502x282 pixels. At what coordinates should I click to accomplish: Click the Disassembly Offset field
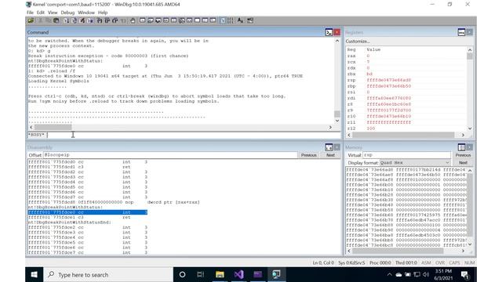[170, 155]
